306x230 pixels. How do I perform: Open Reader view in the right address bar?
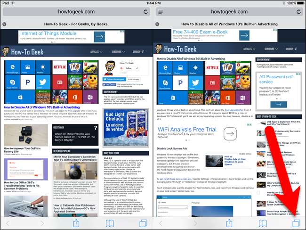coord(161,10)
